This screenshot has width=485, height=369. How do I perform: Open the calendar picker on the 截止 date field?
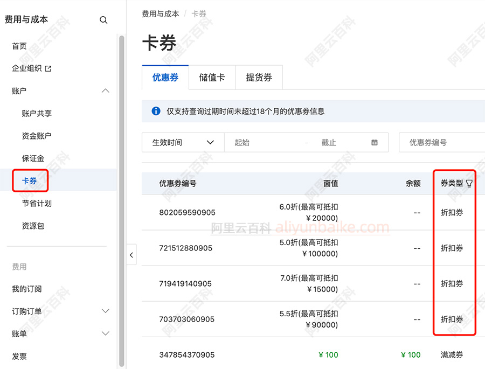373,142
